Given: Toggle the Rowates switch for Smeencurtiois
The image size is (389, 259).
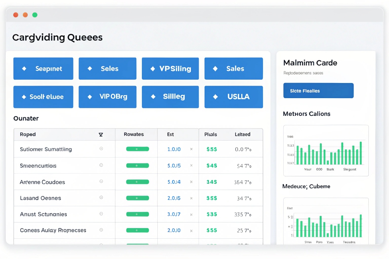Looking at the screenshot, I should 137,165.
